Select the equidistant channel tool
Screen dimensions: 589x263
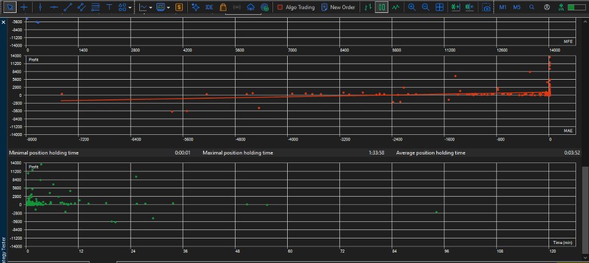pyautogui.click(x=82, y=7)
